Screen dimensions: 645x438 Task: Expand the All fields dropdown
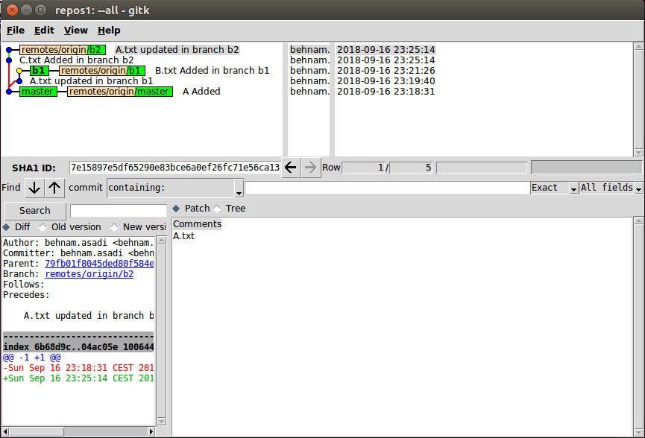click(x=610, y=188)
